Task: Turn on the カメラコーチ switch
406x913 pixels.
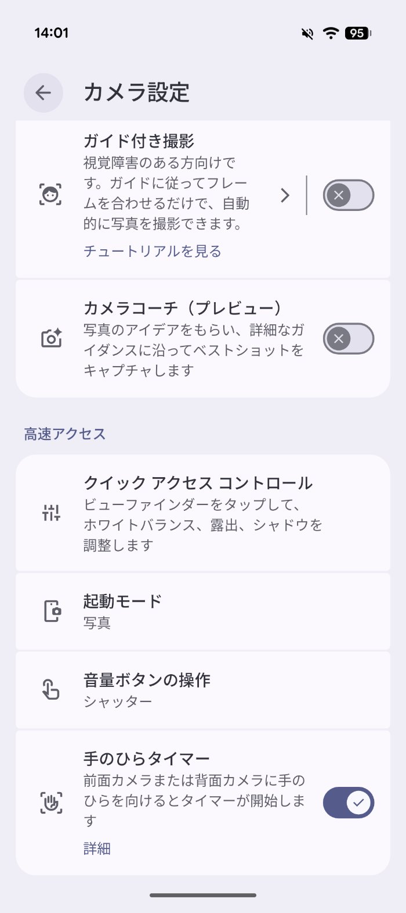Action: pos(349,339)
